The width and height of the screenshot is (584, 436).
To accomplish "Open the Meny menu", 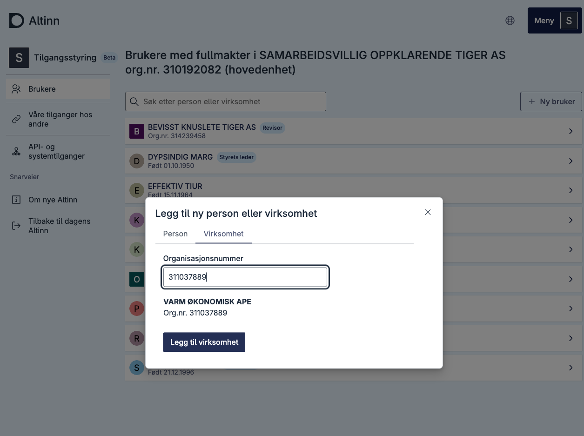I will click(544, 20).
